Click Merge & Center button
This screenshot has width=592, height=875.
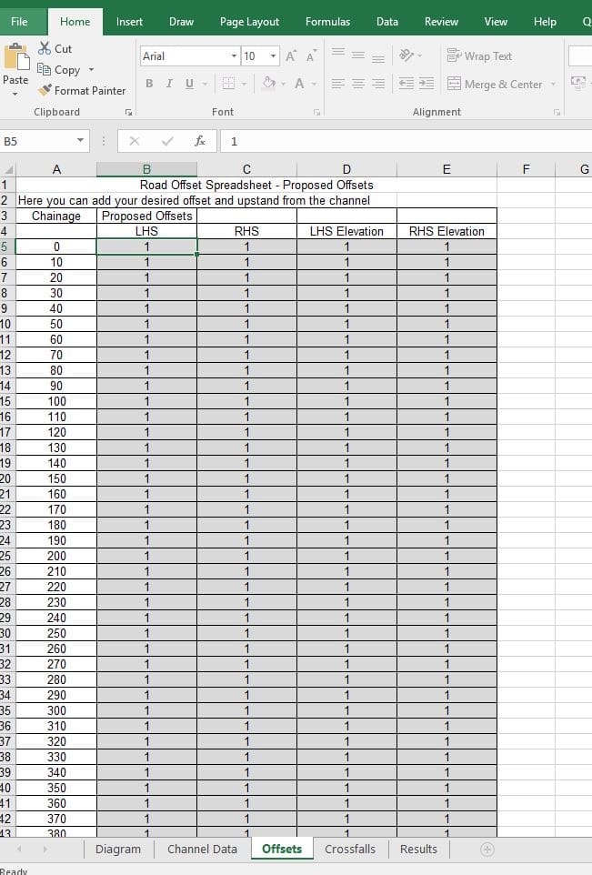[x=495, y=85]
